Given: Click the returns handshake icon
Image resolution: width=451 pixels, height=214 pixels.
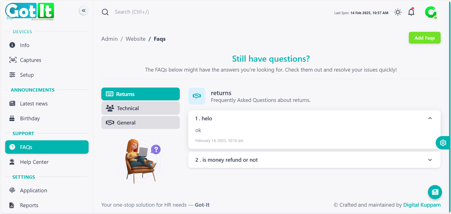Looking at the screenshot, I should (197, 96).
